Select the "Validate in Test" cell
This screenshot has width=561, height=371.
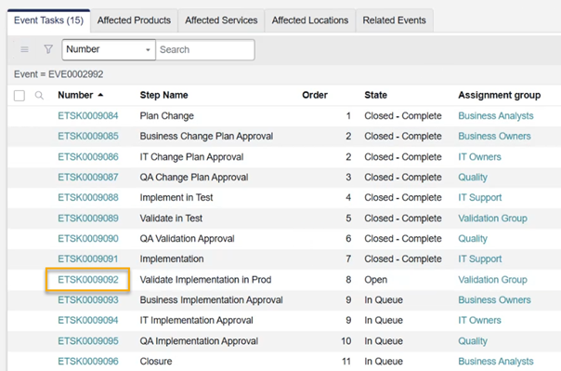pos(171,219)
